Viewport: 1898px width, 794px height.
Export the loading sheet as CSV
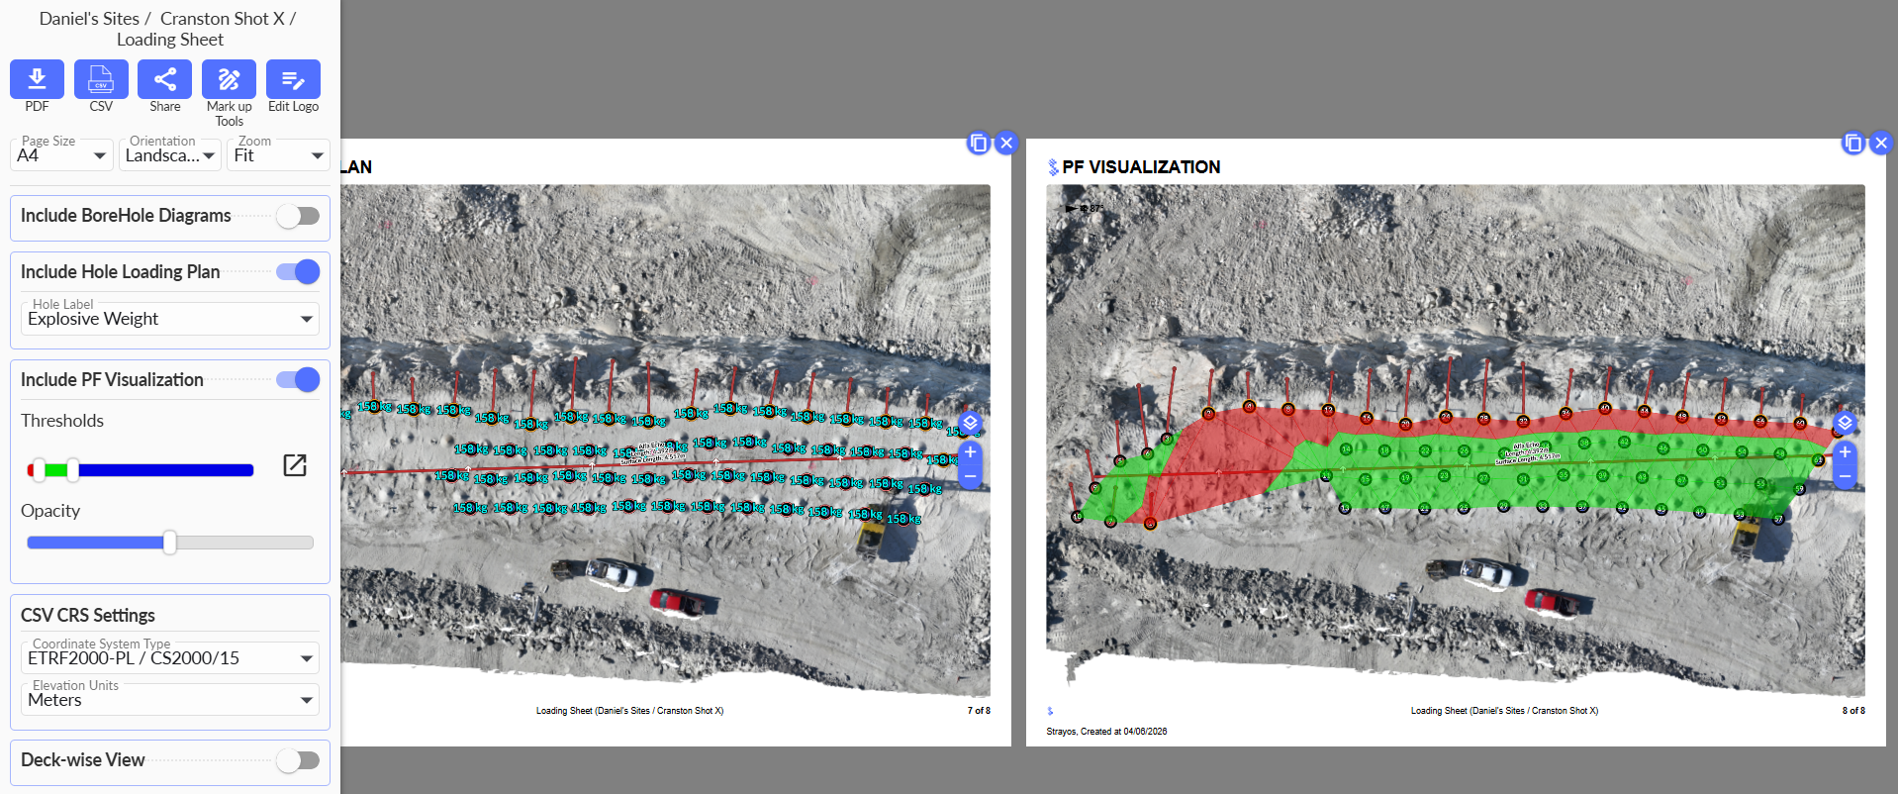point(101,79)
